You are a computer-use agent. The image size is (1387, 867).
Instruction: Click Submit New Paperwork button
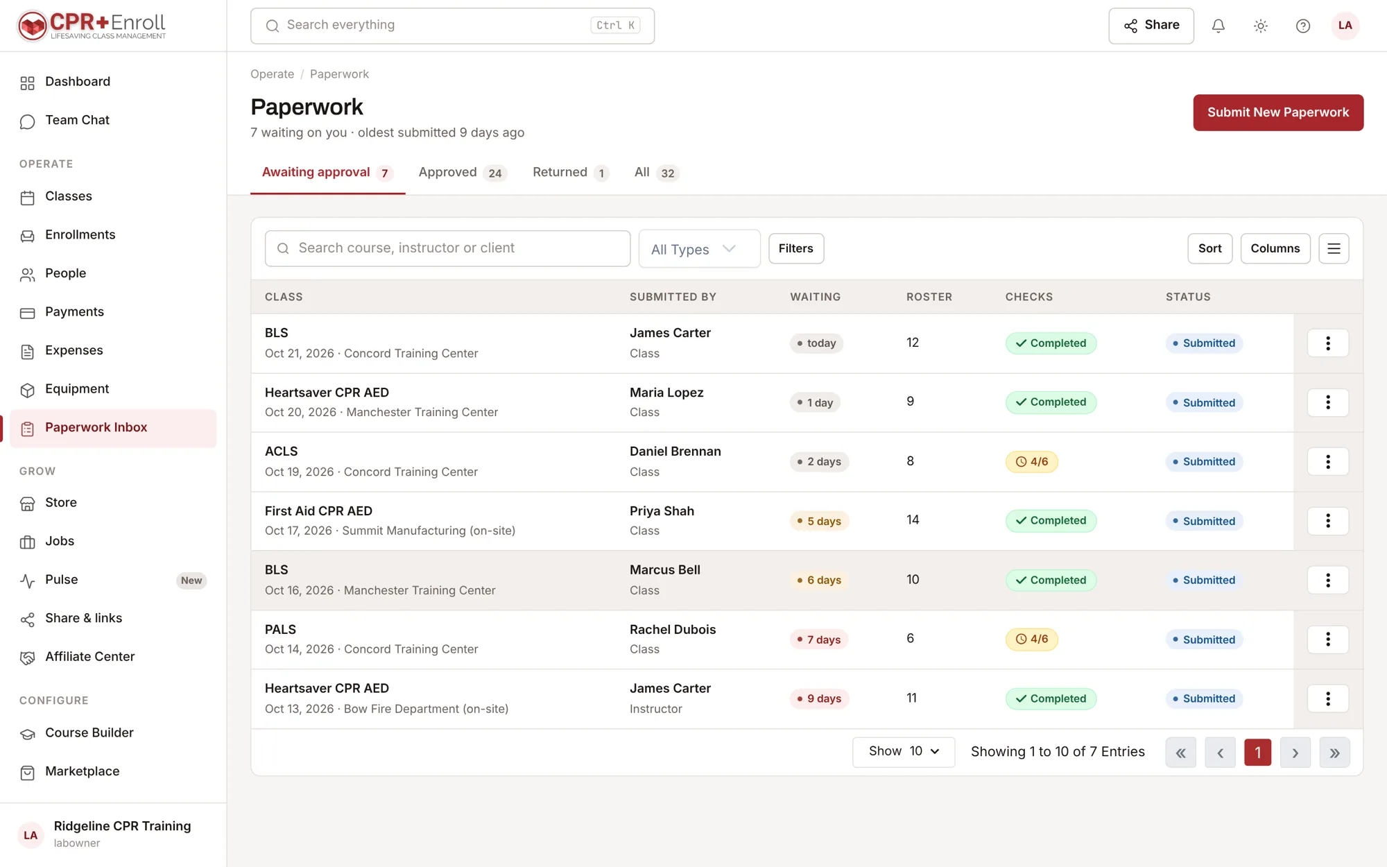(1278, 112)
